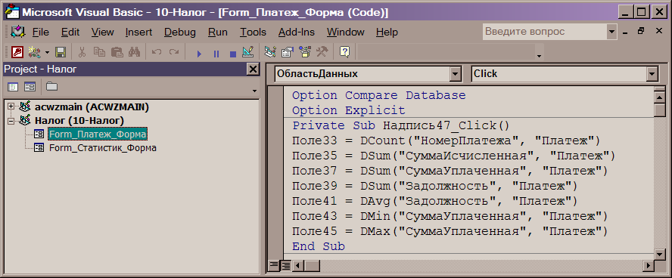Toggle Design Mode icon
Viewport: 672px width, 278px height.
click(248, 53)
